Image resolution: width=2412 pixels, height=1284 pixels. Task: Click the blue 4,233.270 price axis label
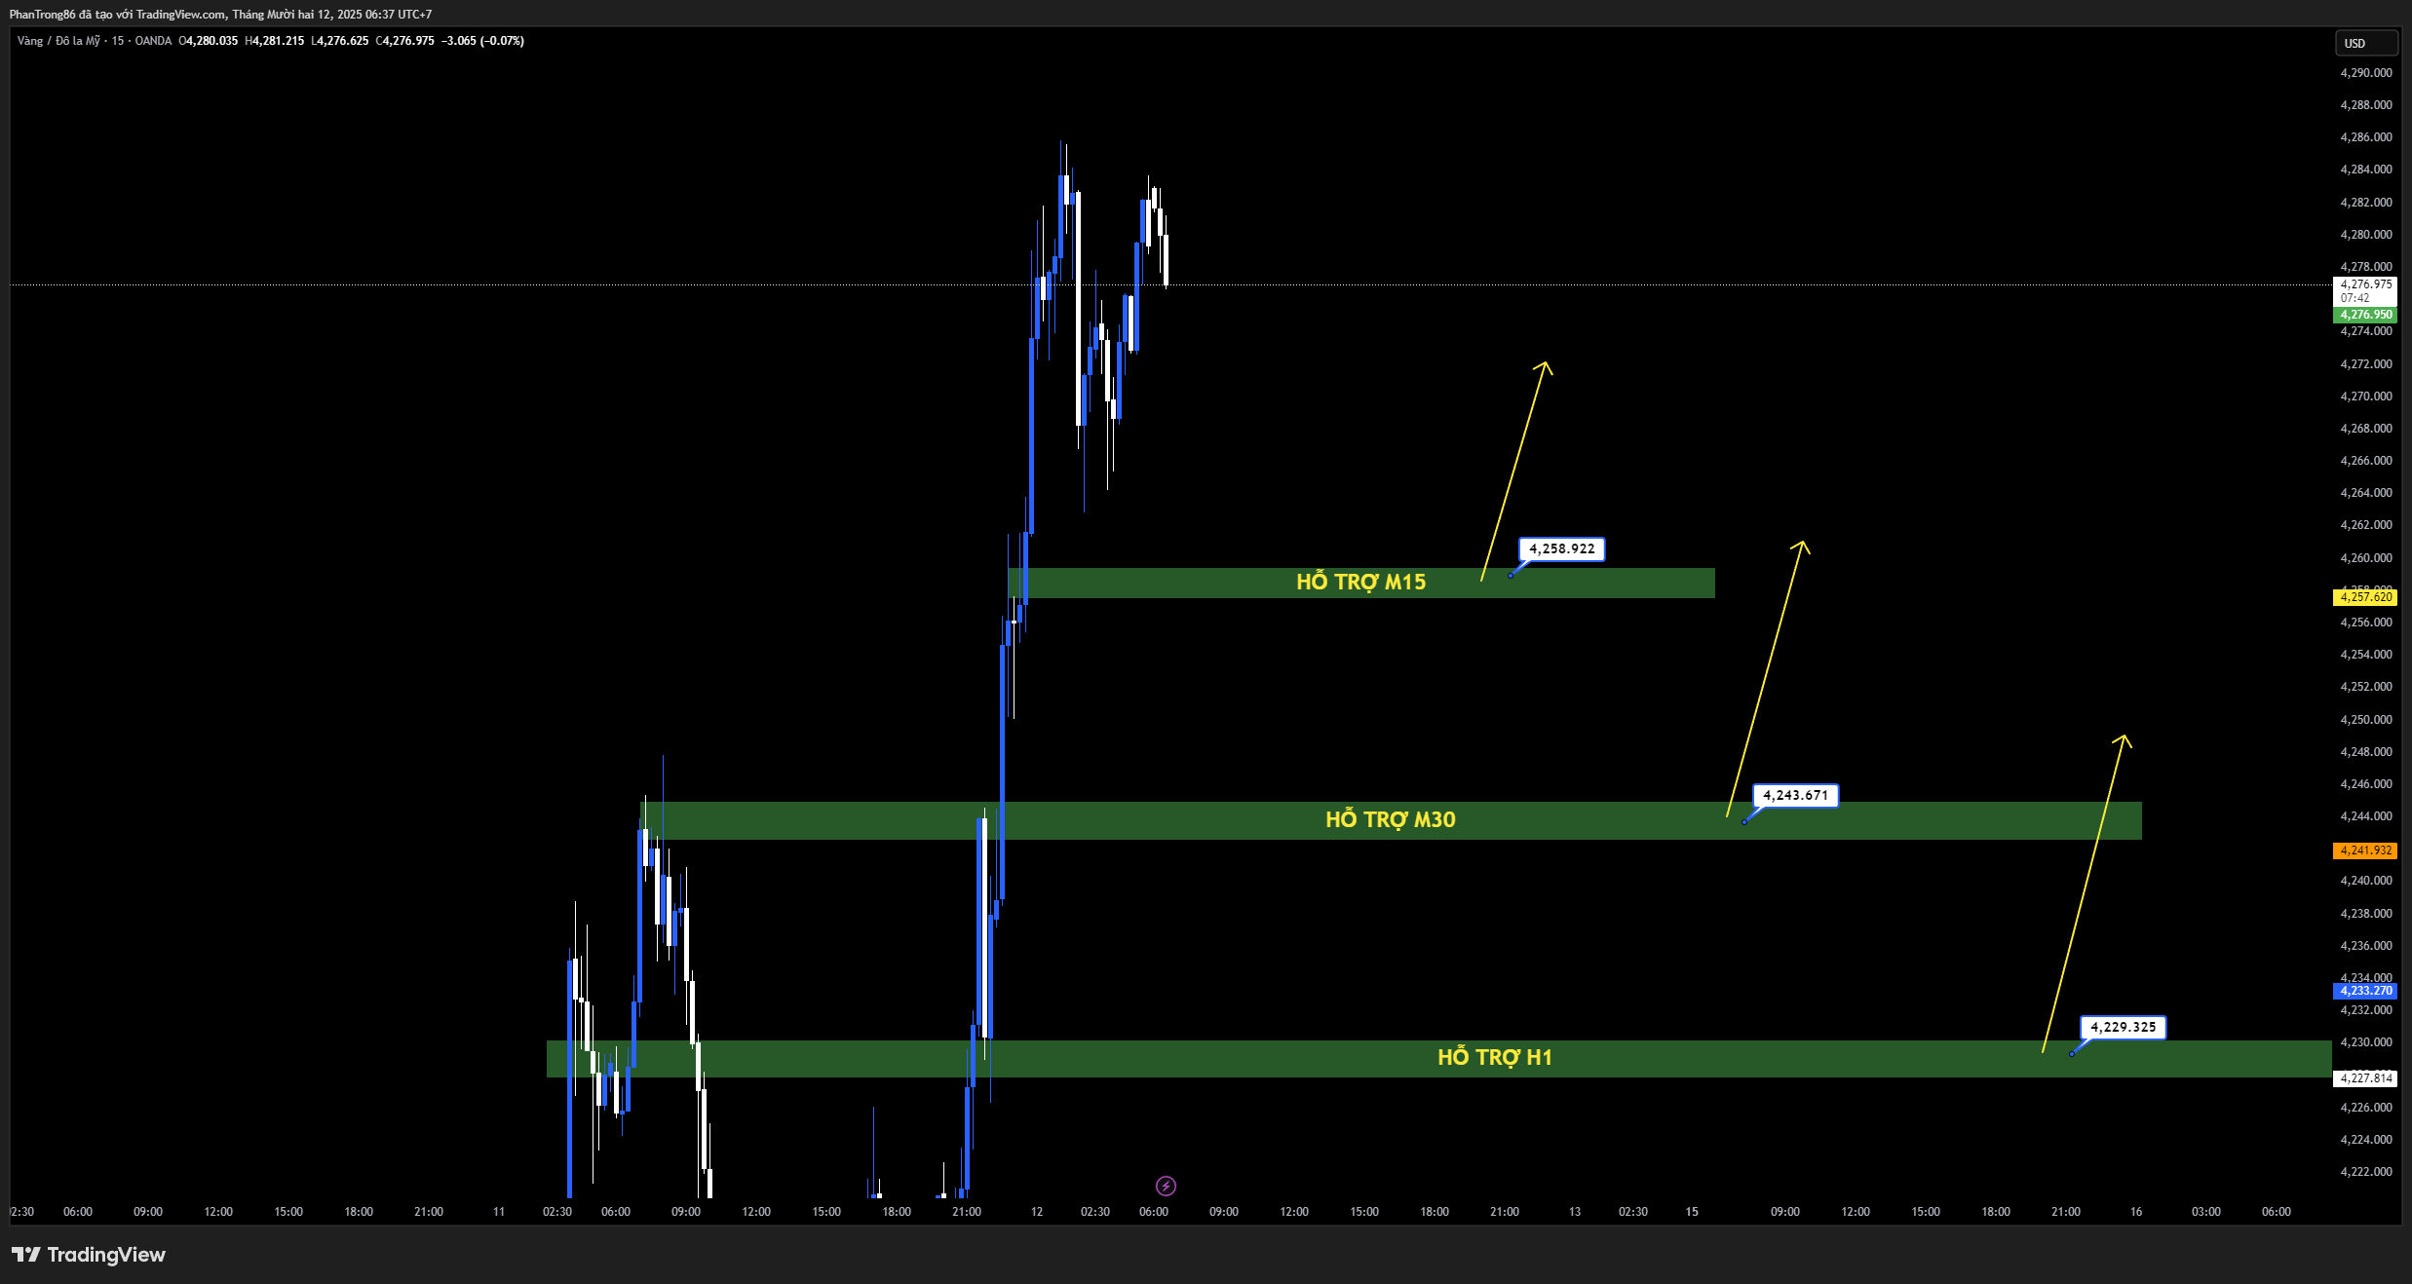point(2366,991)
